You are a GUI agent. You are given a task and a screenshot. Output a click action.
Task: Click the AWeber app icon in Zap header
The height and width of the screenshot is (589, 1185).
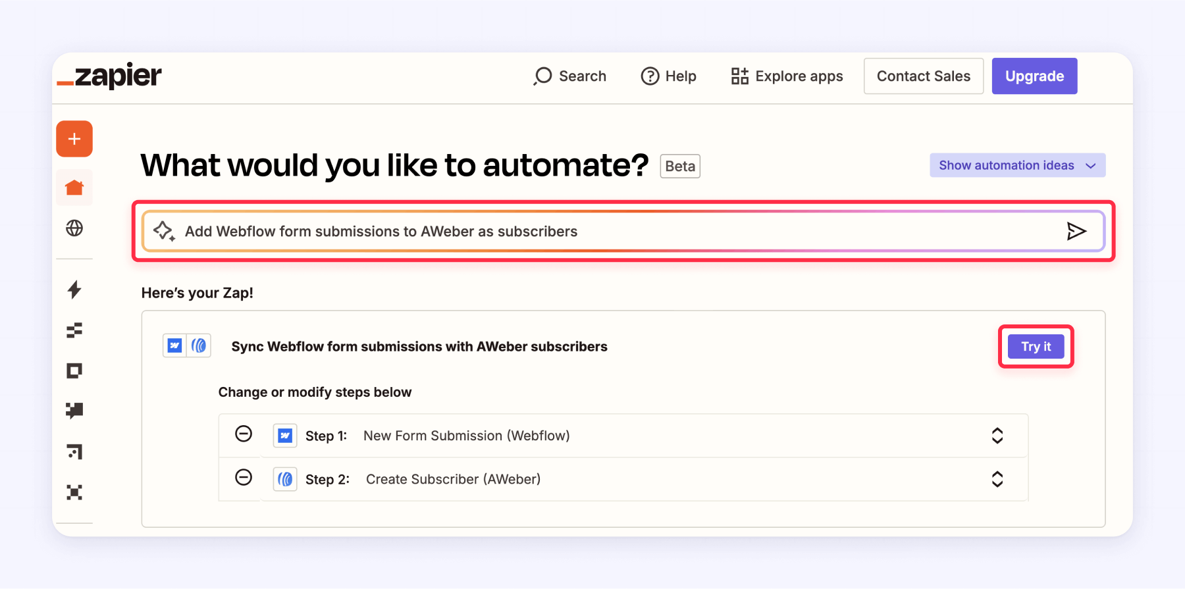199,346
